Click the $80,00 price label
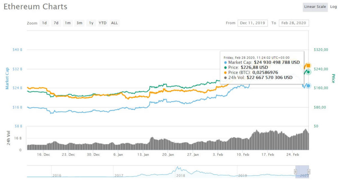This screenshot has height=183, width=338. pyautogui.click(x=320, y=107)
